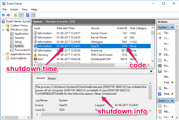Click Actions pane scroll down arrow
The height and width of the screenshot is (120, 179).
point(177,118)
